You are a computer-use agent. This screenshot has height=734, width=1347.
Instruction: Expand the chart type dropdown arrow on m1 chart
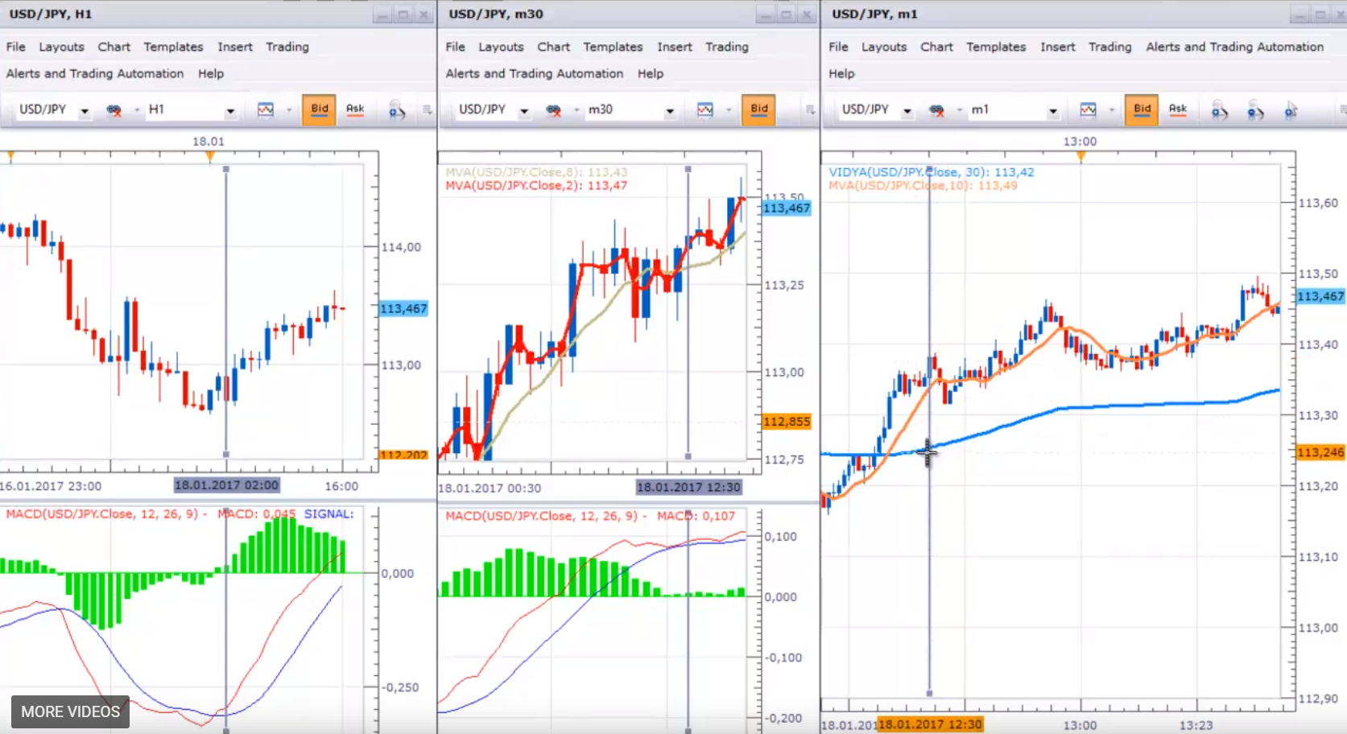[1110, 110]
